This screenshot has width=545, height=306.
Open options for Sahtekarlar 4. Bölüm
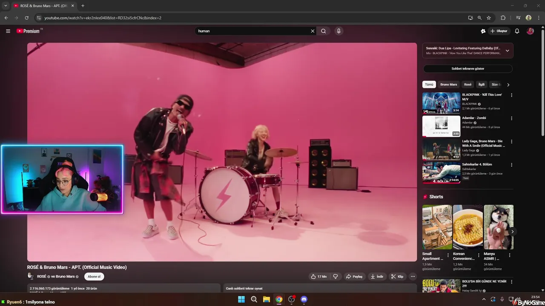click(x=511, y=165)
